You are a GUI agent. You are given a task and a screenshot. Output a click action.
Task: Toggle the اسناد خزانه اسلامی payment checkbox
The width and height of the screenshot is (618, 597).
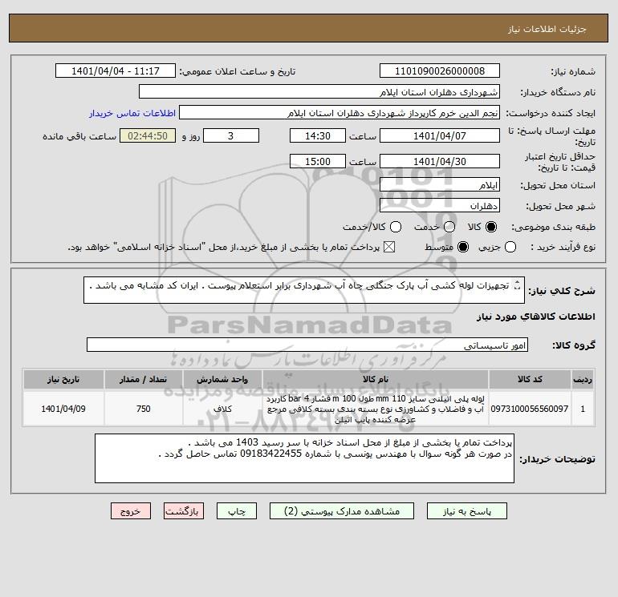pyautogui.click(x=389, y=247)
